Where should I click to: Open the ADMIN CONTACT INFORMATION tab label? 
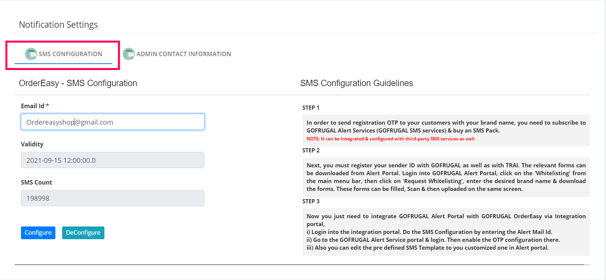[x=184, y=54]
